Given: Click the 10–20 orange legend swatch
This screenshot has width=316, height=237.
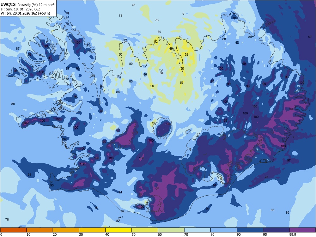Looking at the screenshot, I should click(x=40, y=230).
